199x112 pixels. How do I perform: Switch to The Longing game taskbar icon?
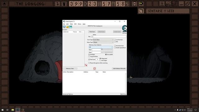(23, 110)
